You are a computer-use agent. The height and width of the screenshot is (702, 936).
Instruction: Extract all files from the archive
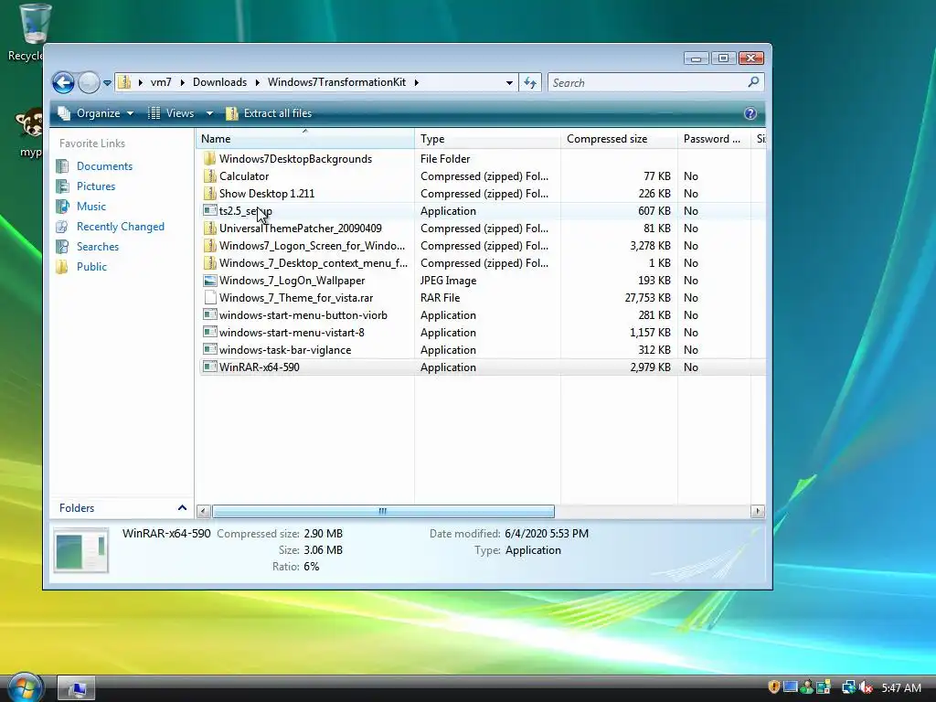pyautogui.click(x=269, y=113)
